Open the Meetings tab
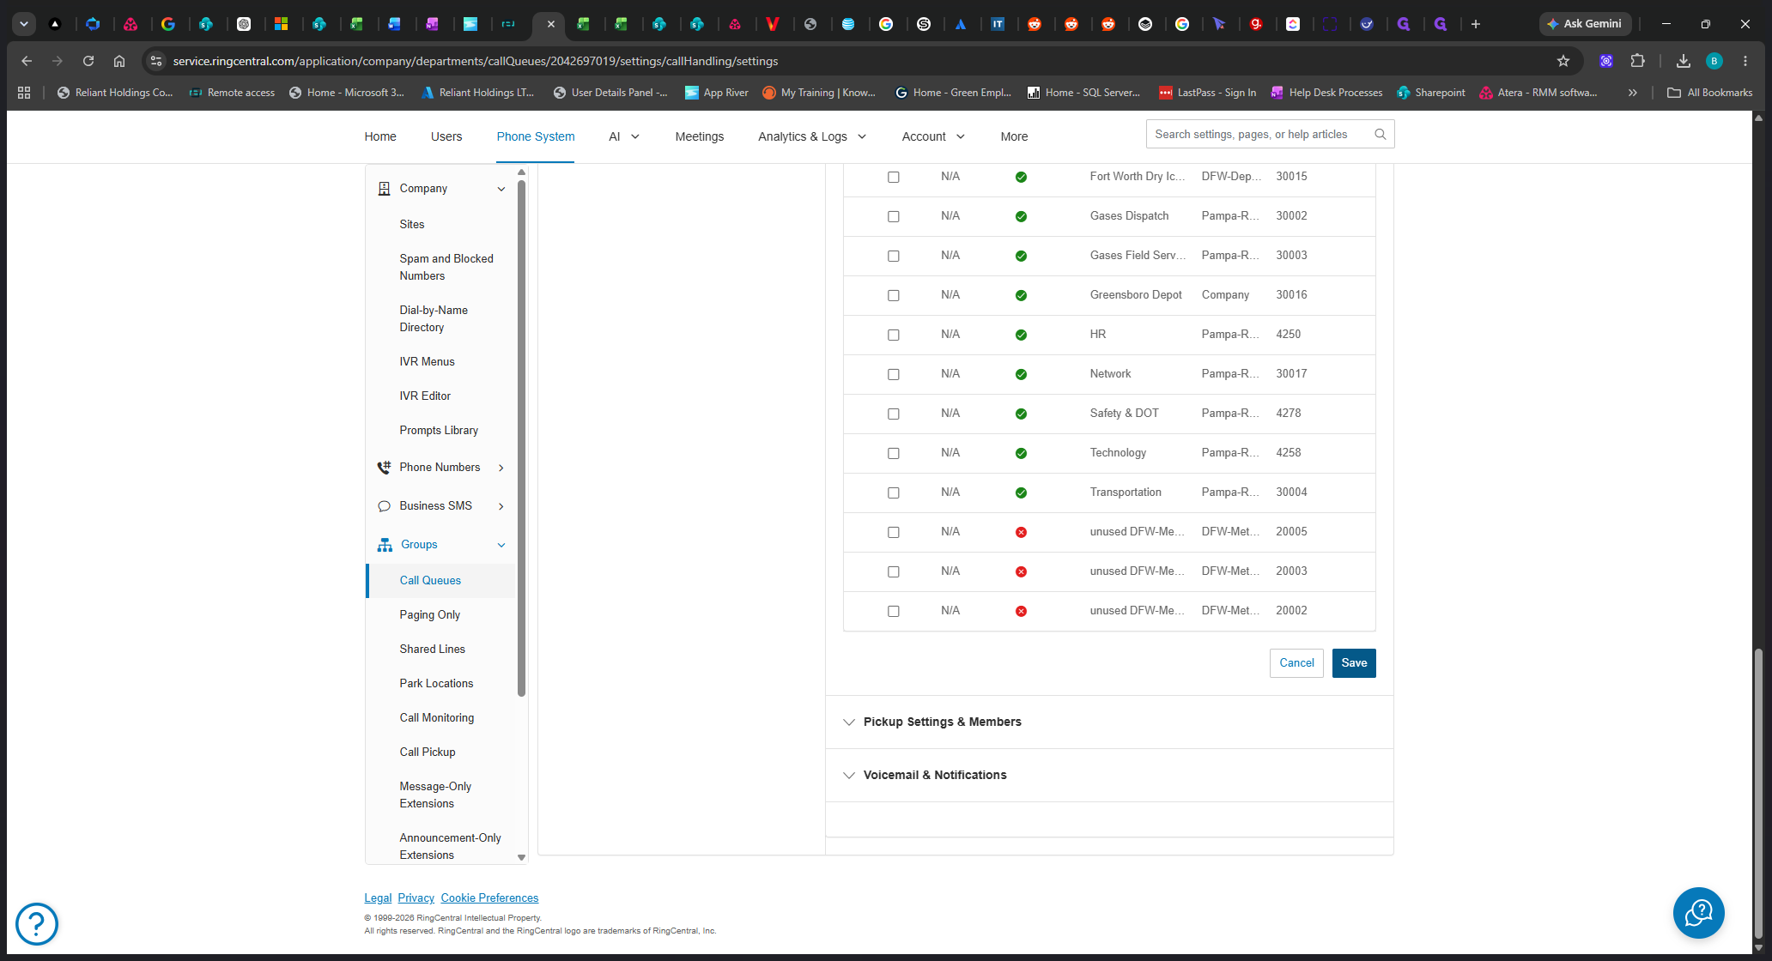Screen dimensions: 1772x961 click(700, 136)
